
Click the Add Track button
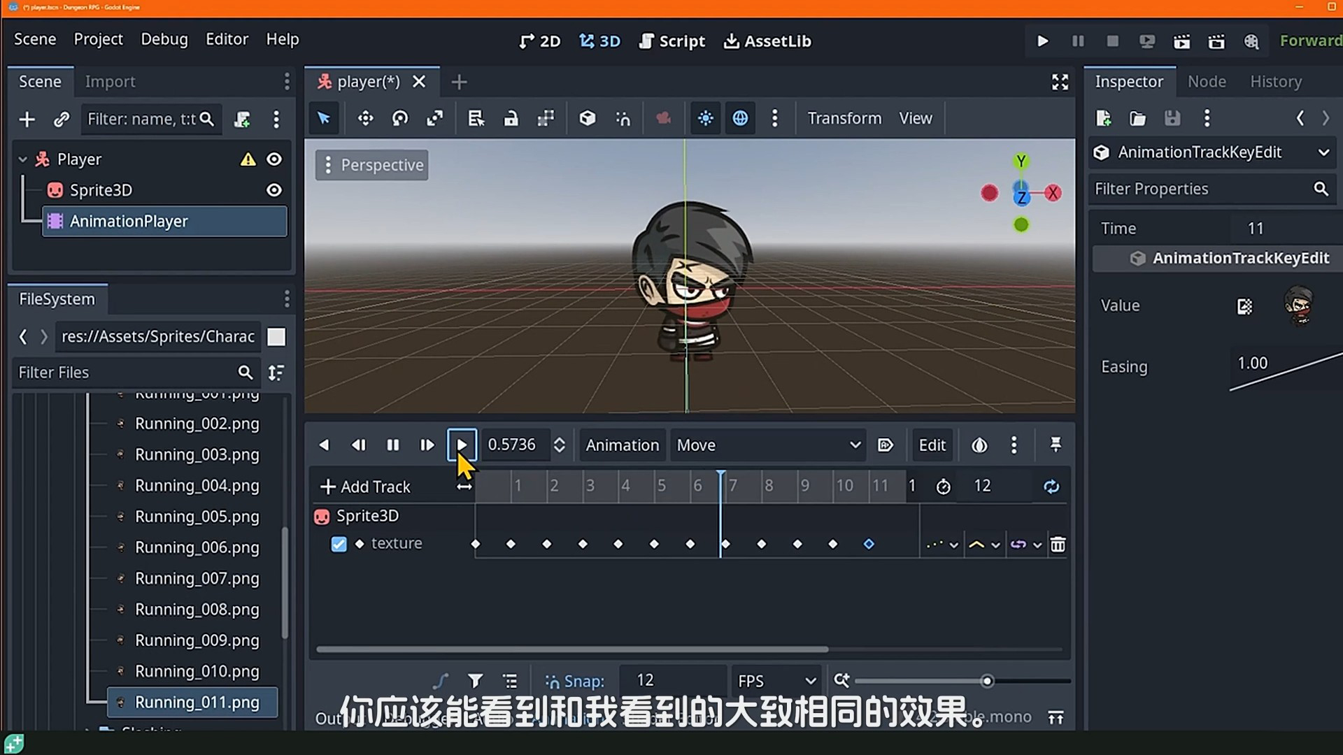click(365, 487)
